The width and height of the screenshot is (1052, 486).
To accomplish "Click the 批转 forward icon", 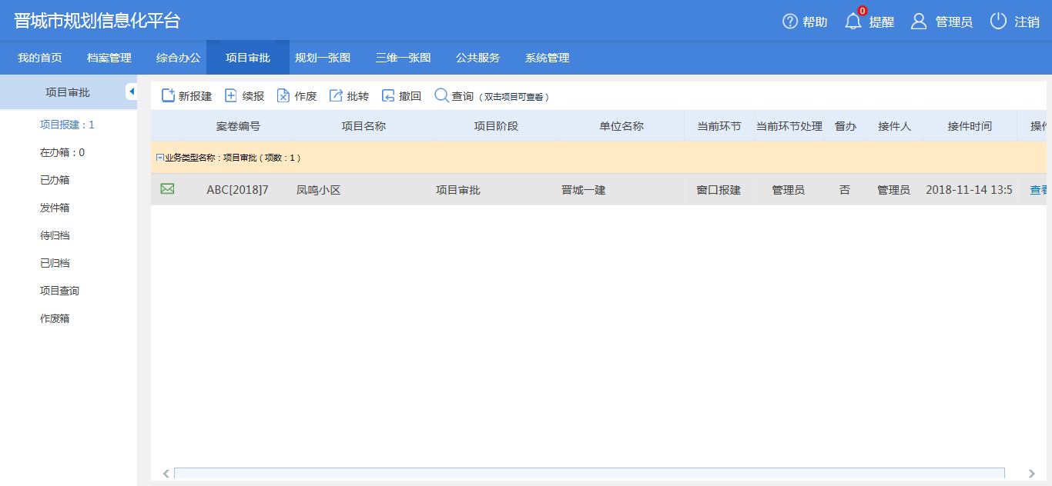I will point(336,95).
